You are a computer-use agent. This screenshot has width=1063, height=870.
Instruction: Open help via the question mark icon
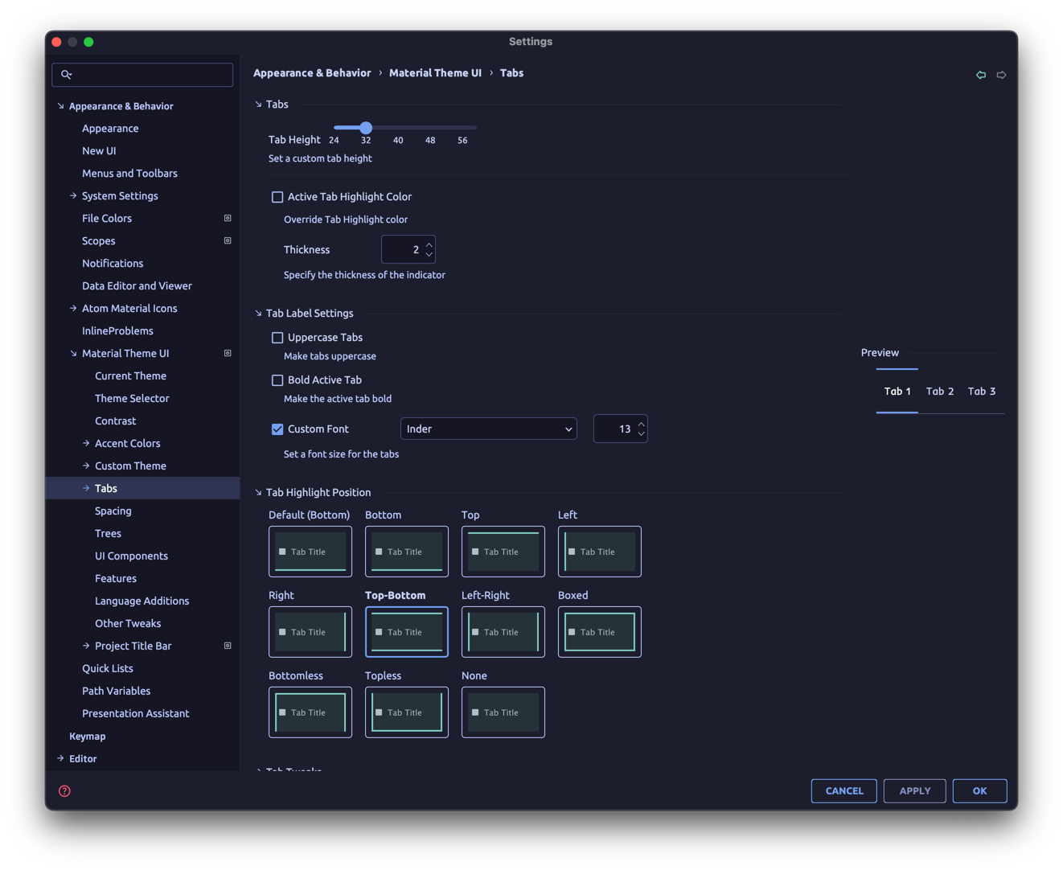(x=64, y=790)
